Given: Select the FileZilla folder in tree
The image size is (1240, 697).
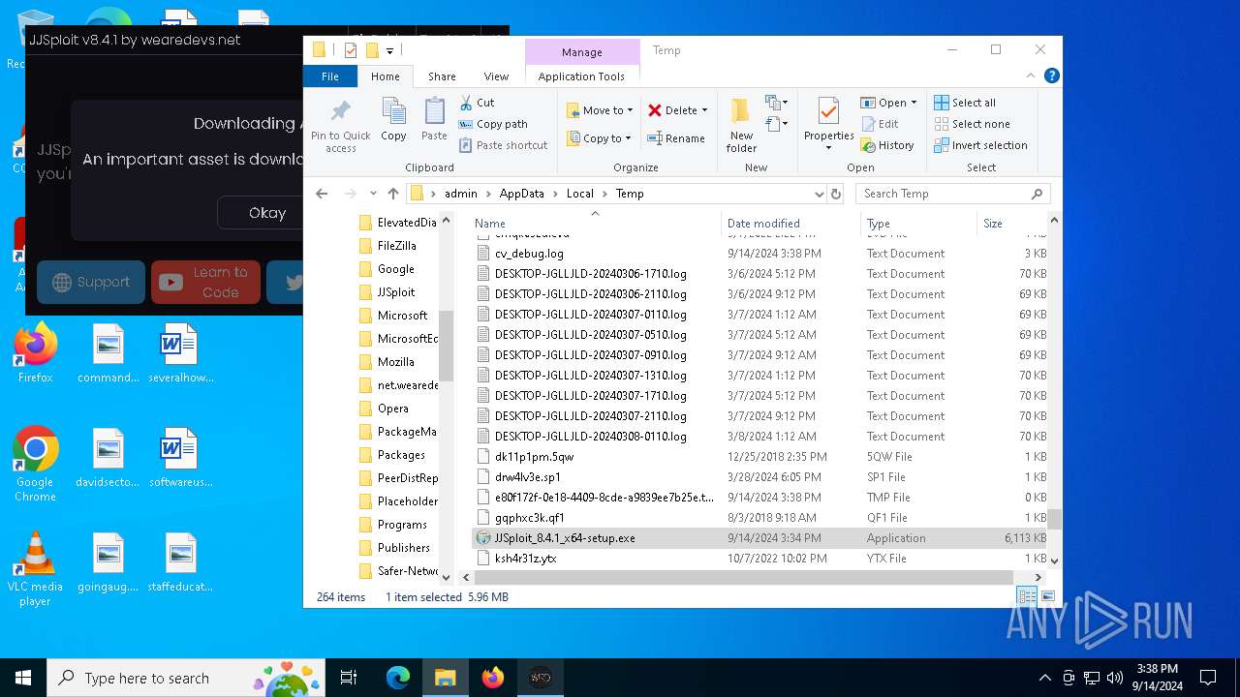Looking at the screenshot, I should [x=396, y=246].
